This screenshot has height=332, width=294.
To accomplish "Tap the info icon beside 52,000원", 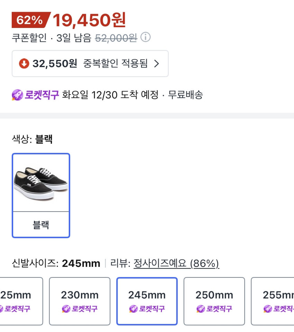I will pyautogui.click(x=146, y=37).
